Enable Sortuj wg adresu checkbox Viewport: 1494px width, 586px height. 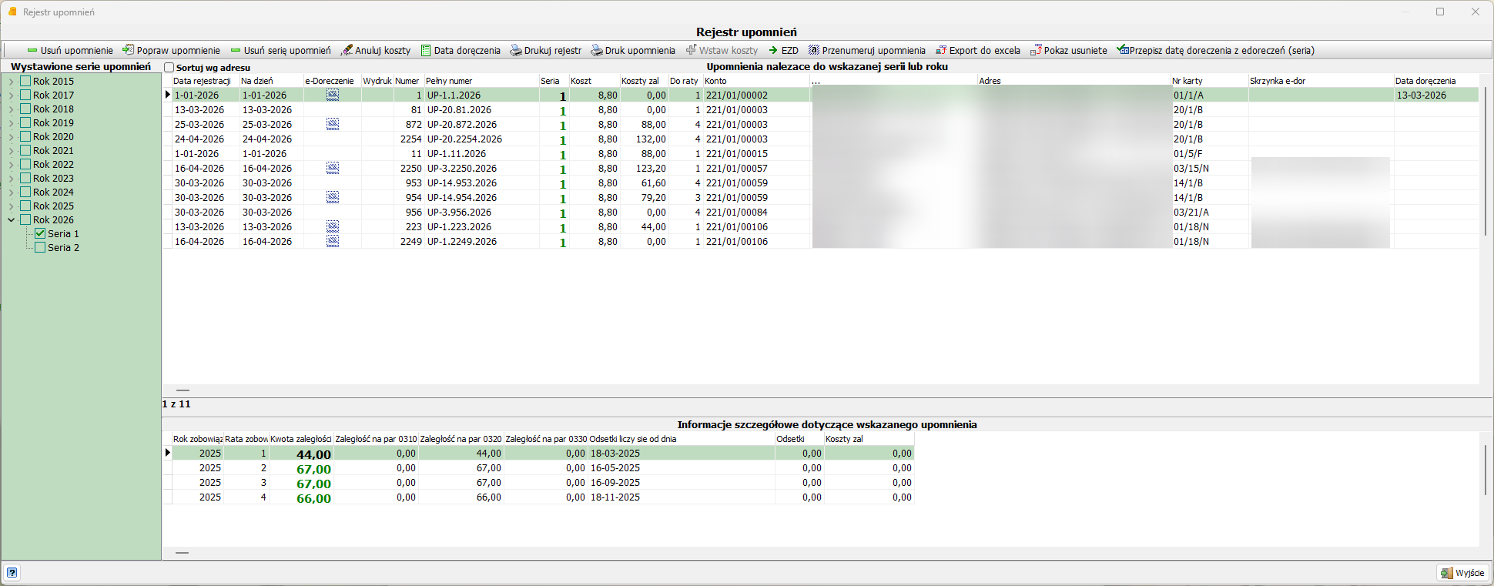click(x=169, y=68)
